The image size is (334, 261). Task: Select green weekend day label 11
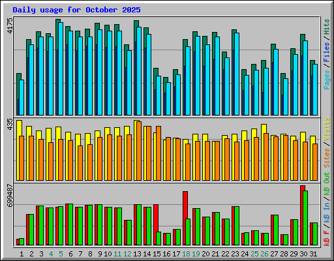click(117, 254)
